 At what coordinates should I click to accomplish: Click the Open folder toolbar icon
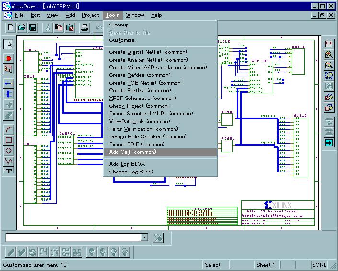pyautogui.click(x=22, y=27)
